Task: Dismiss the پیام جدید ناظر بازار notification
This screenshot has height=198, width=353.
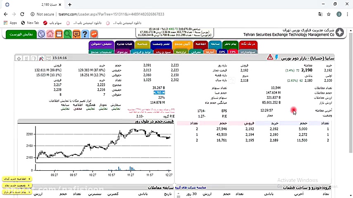Action: pos(29,192)
